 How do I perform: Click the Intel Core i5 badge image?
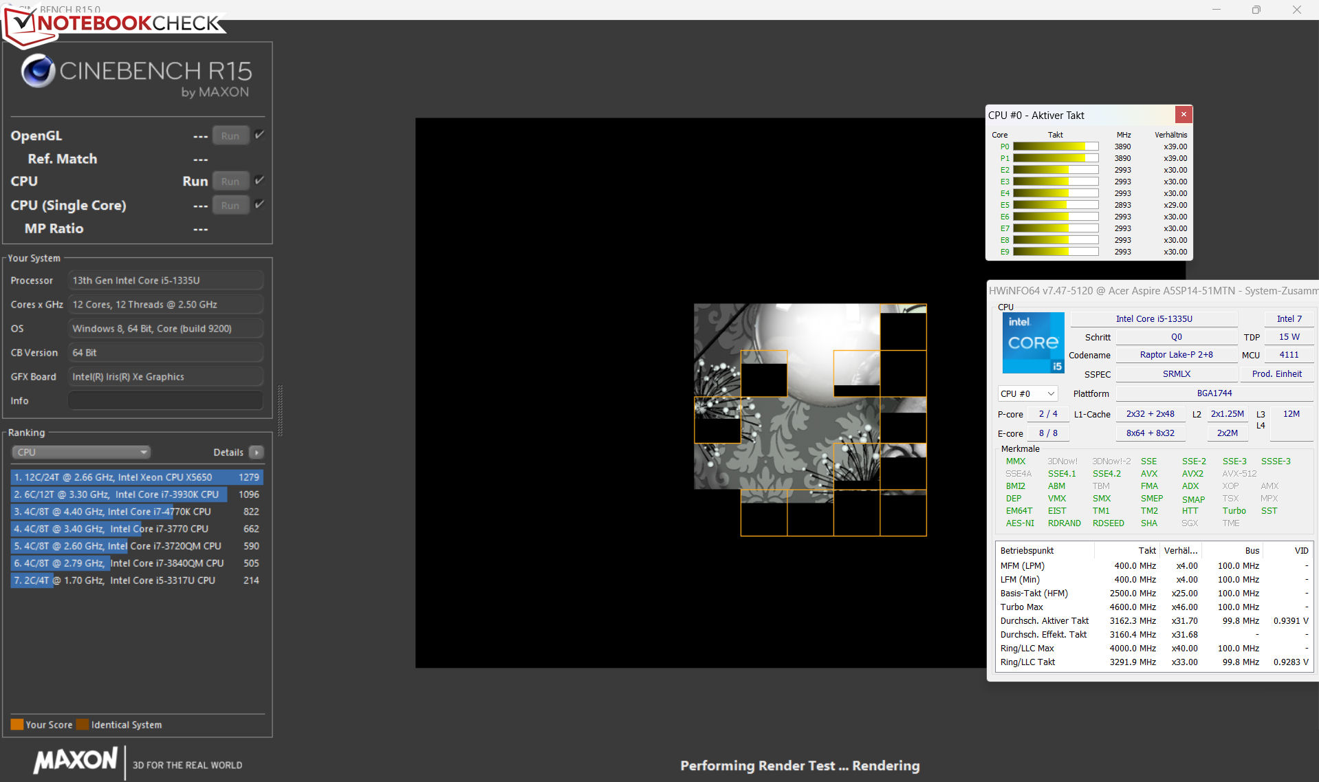click(1033, 343)
